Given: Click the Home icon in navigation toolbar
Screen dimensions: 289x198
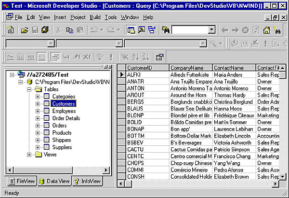Looking at the screenshot, I should coord(266,30).
